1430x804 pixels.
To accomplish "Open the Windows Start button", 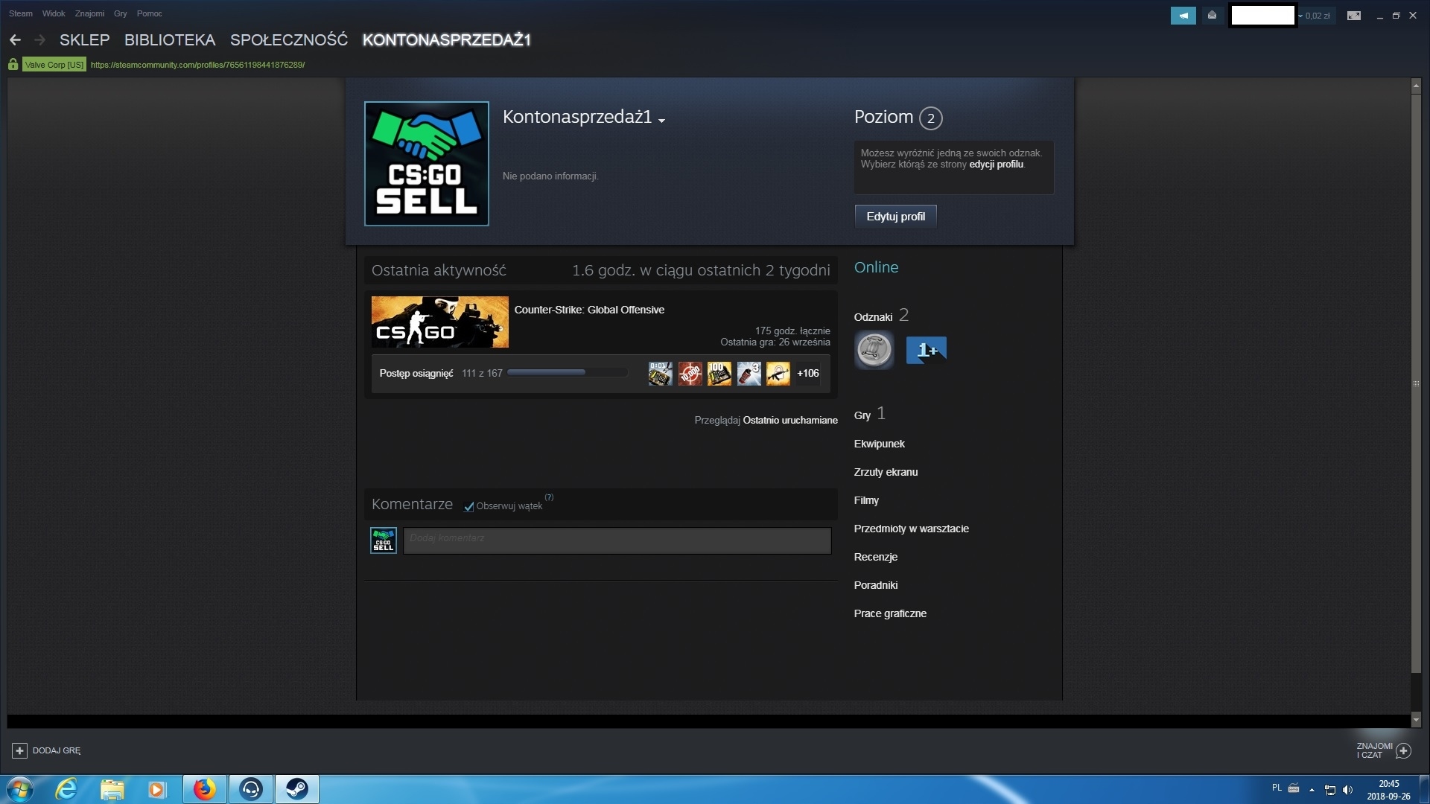I will (x=20, y=789).
